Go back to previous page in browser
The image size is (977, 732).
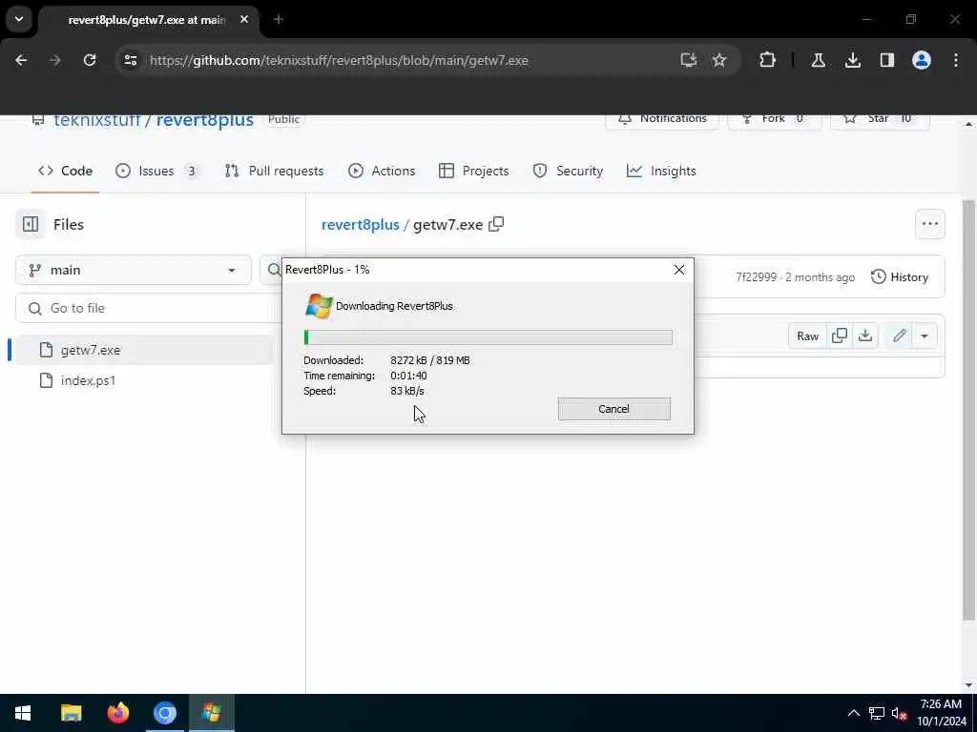21,60
